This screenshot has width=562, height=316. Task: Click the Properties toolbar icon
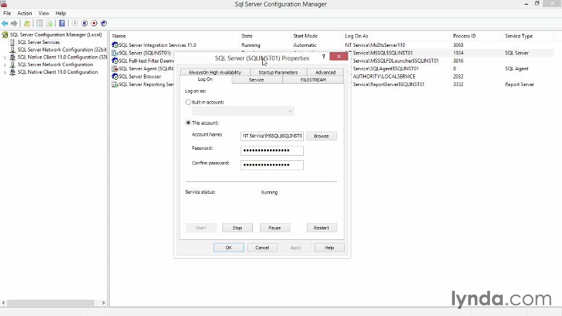pyautogui.click(x=39, y=23)
